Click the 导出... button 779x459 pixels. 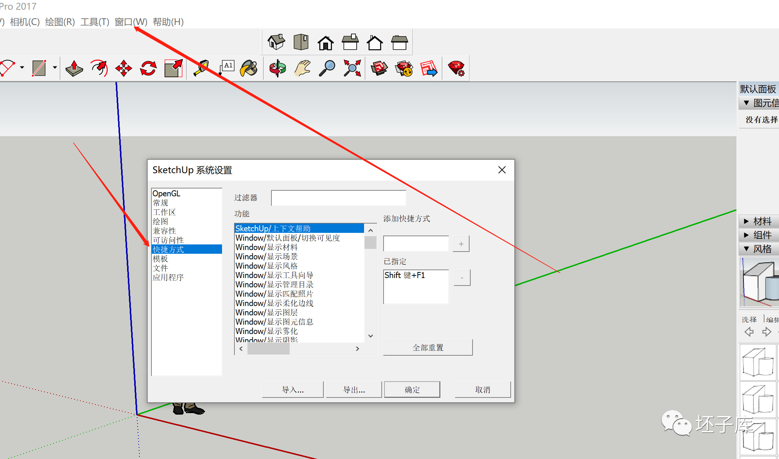point(354,390)
